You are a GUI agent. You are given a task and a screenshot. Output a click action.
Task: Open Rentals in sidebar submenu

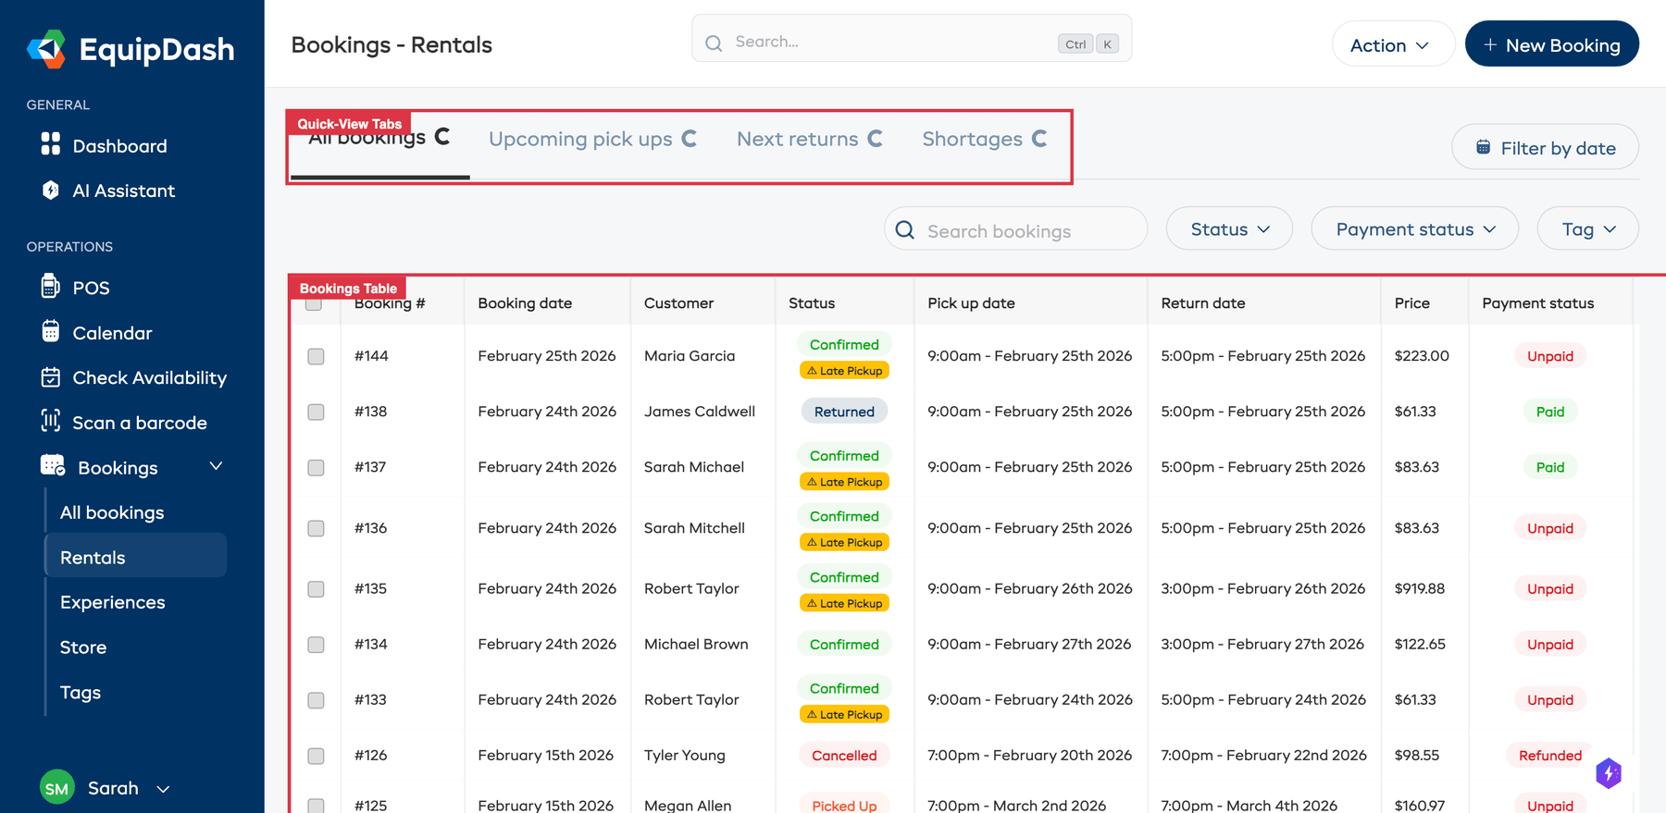(135, 557)
